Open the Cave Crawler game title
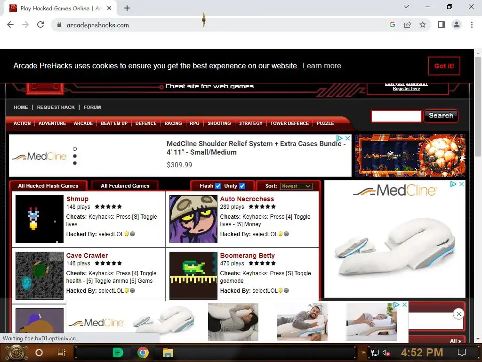 click(x=87, y=256)
